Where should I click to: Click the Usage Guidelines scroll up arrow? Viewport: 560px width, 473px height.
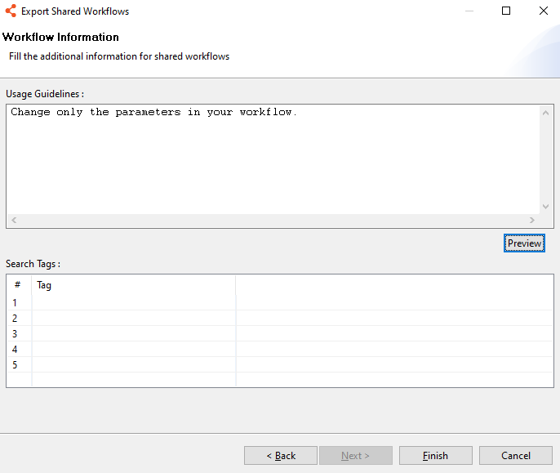(546, 114)
